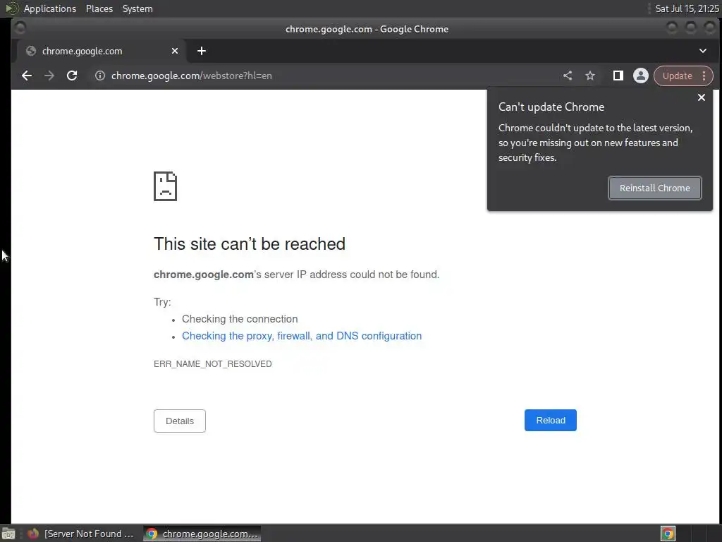Image resolution: width=722 pixels, height=542 pixels.
Task: View site information icon in address bar
Action: point(100,76)
